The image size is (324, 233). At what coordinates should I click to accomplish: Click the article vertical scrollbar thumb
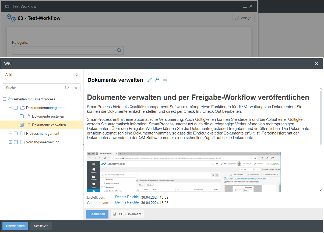click(x=321, y=118)
